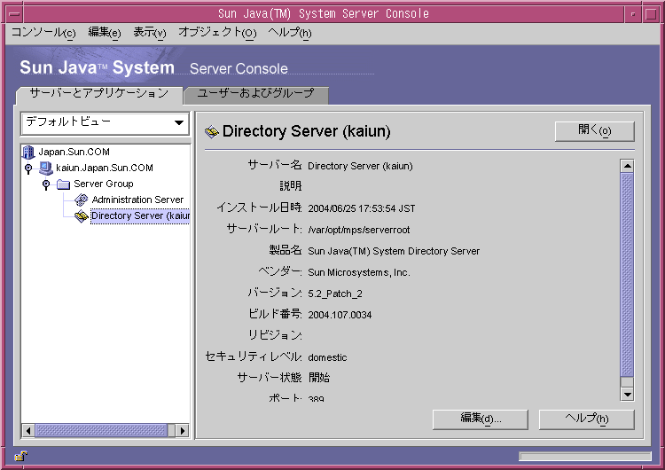Open the 表示 menu
Image resolution: width=665 pixels, height=470 pixels.
150,32
